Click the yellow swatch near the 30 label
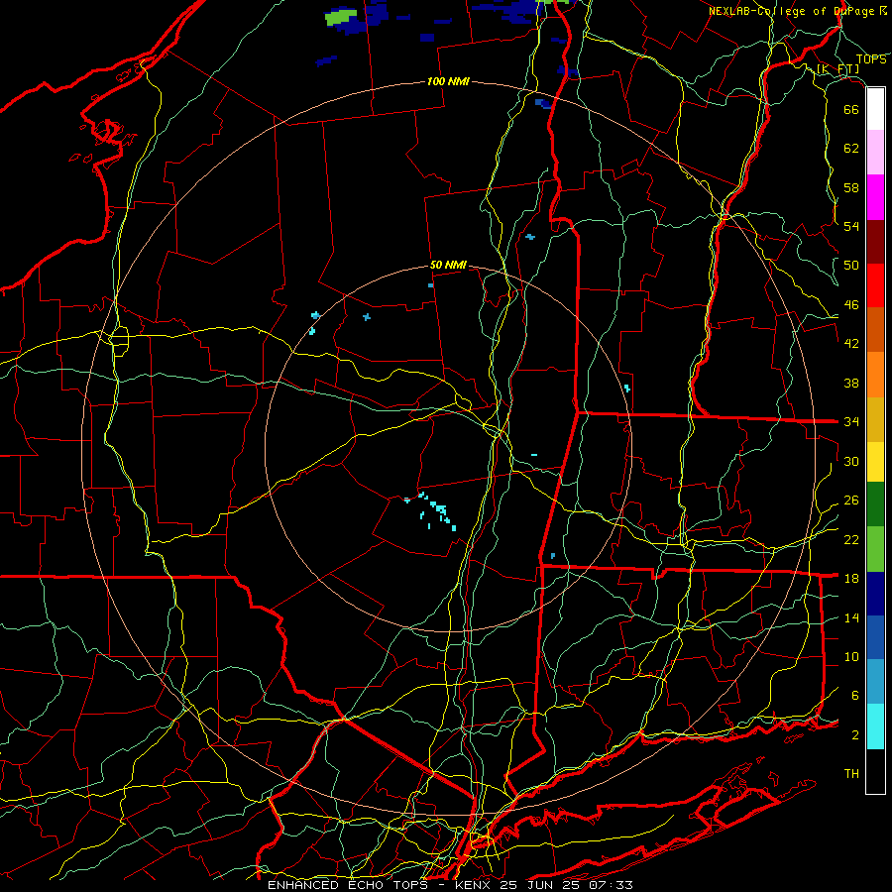The height and width of the screenshot is (892, 892). pos(875,462)
